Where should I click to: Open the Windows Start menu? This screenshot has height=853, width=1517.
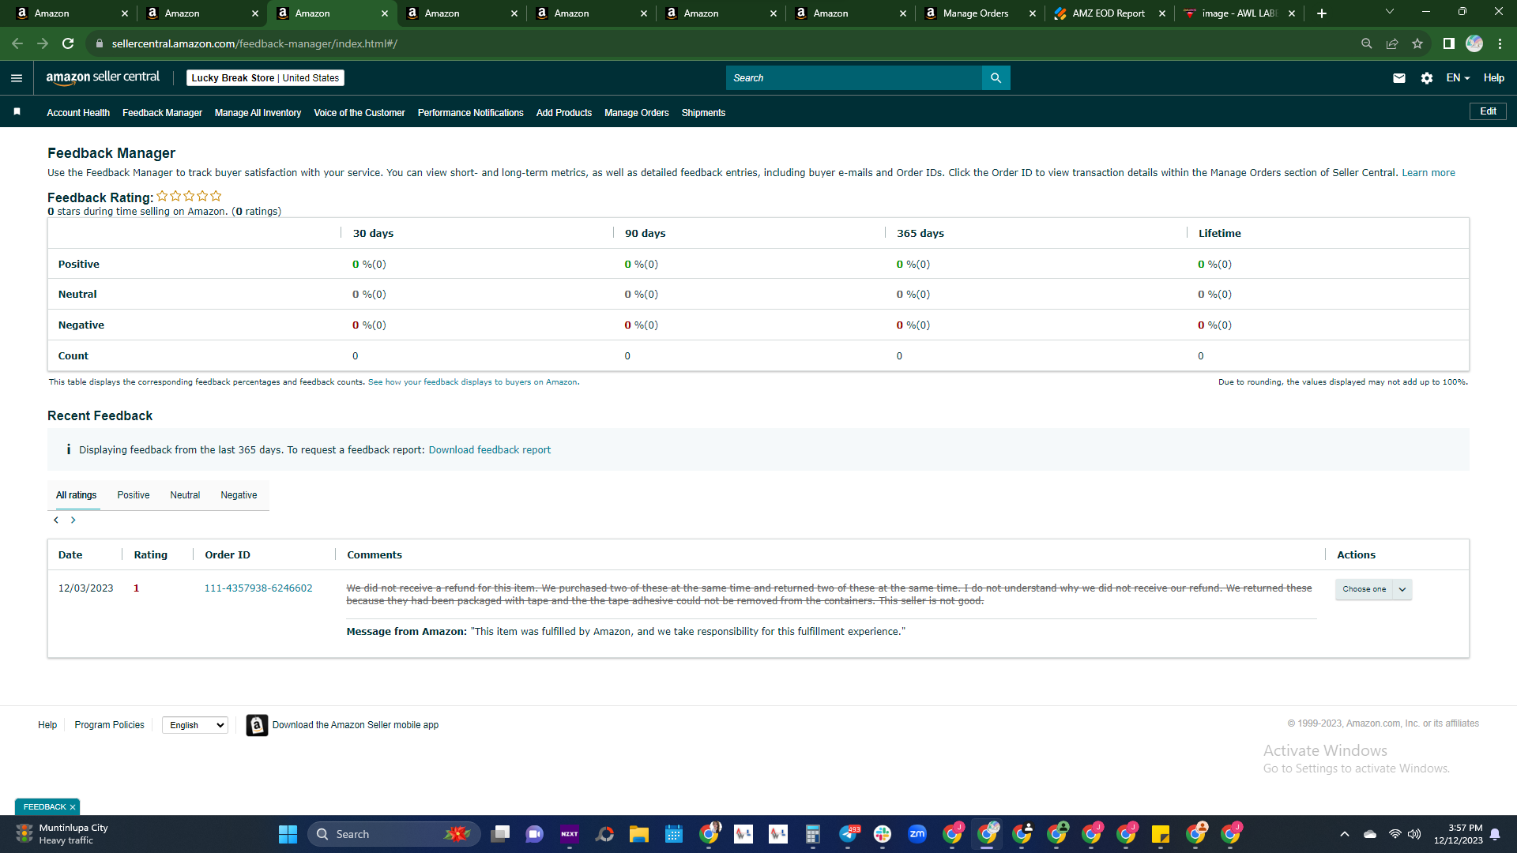(288, 834)
